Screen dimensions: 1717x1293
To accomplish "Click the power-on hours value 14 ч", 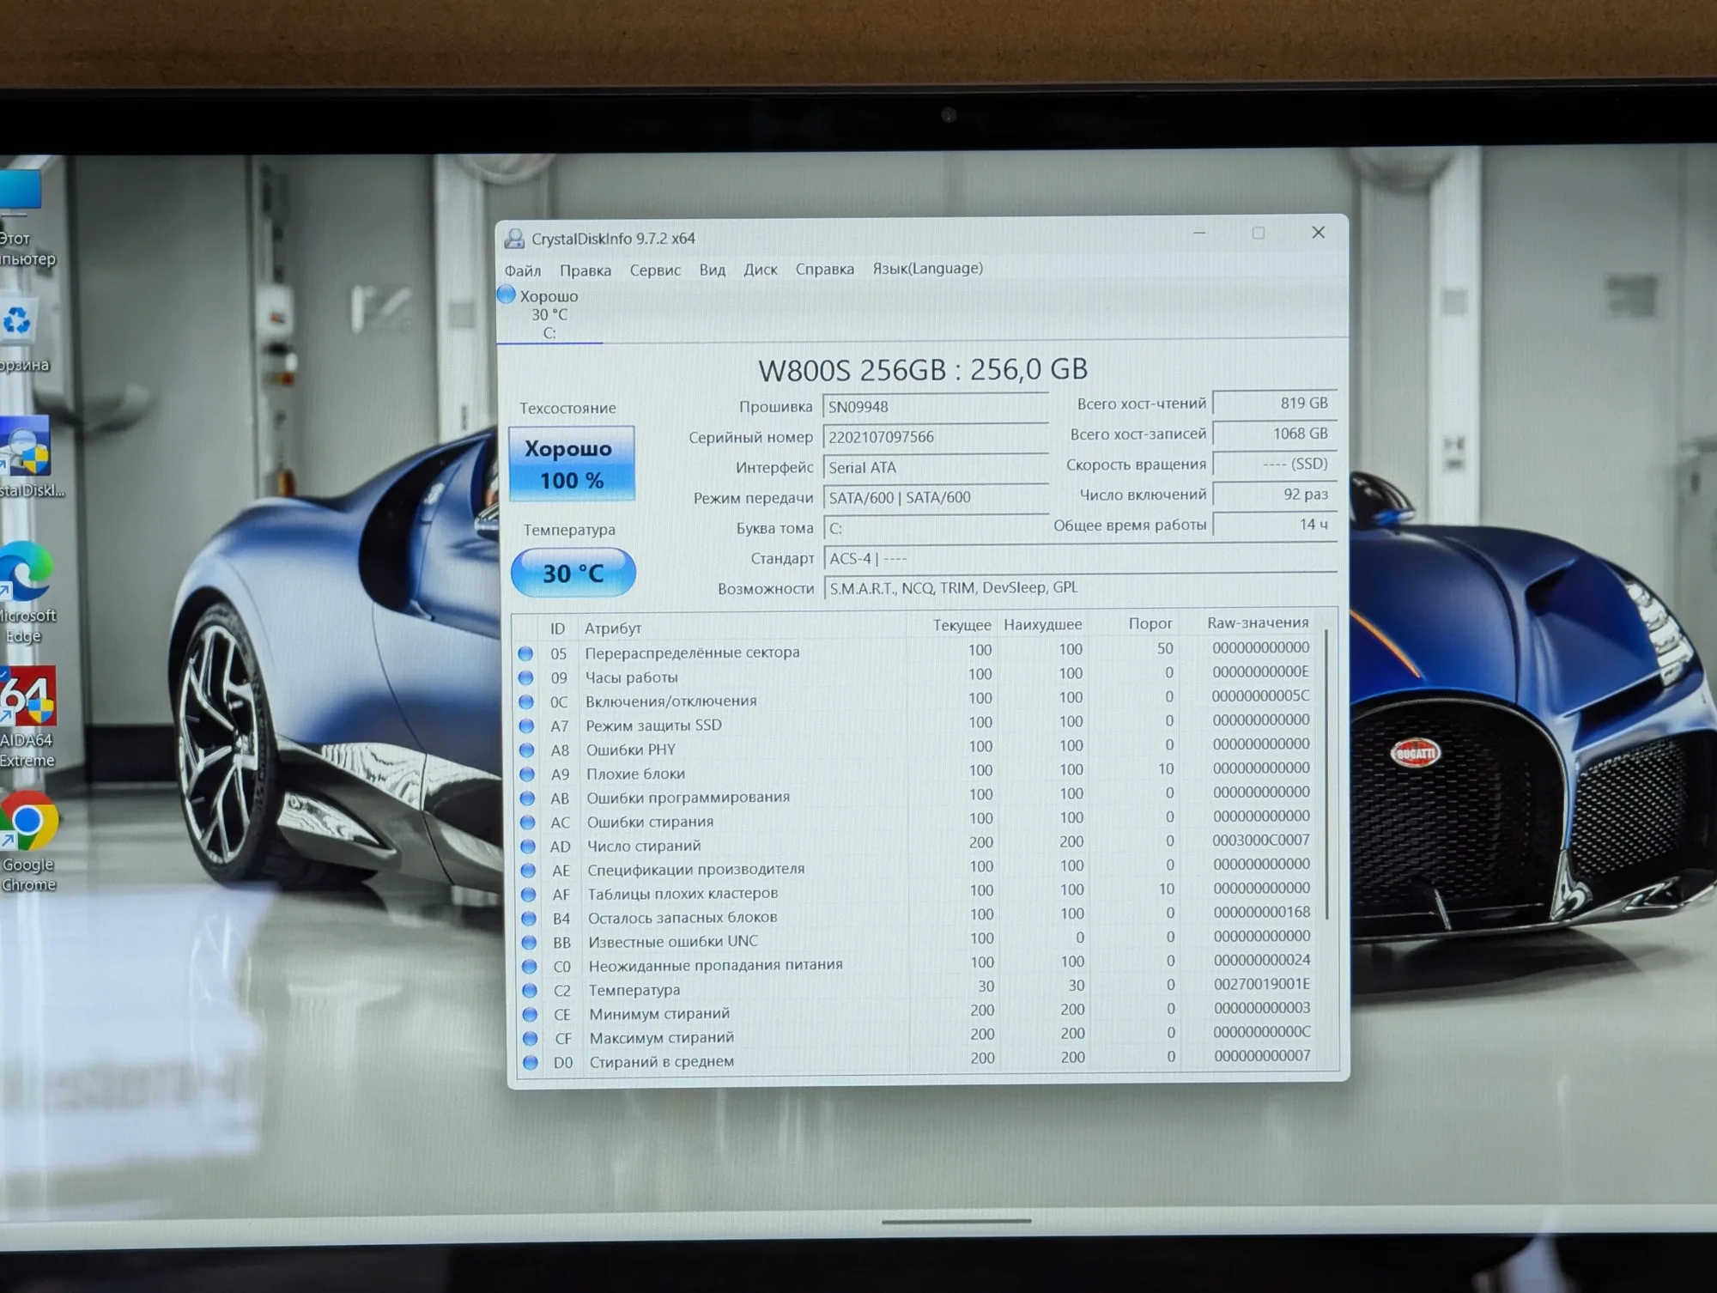I will click(1275, 524).
